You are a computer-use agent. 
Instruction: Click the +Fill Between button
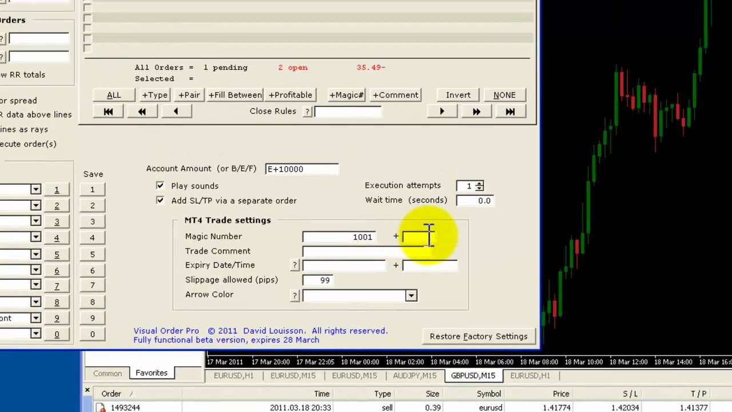click(x=235, y=95)
